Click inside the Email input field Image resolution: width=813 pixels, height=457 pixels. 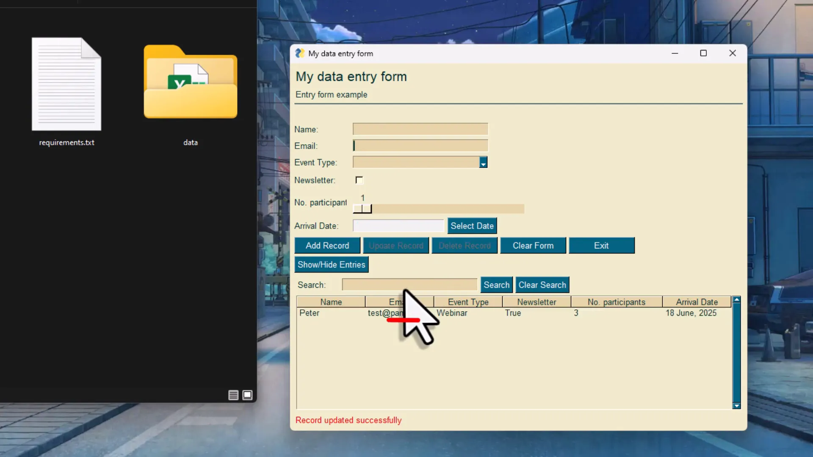420,146
